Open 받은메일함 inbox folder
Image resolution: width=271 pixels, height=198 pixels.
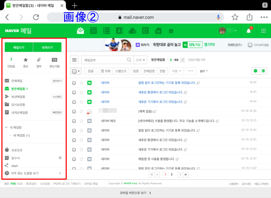(18, 89)
